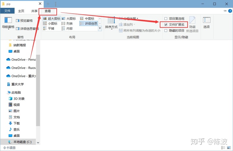
Task: Choose 小图标 layout
Action: point(50,24)
